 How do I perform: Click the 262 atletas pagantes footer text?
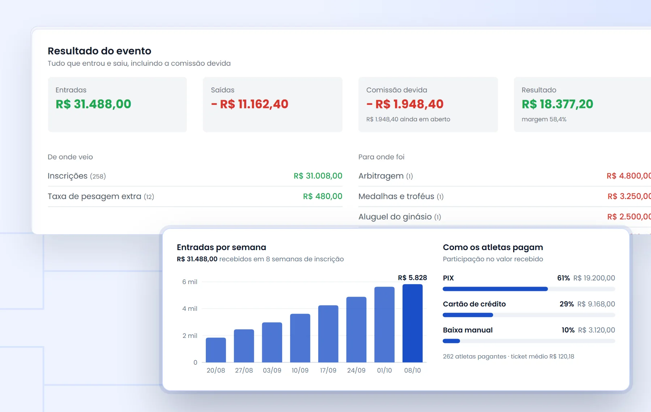[x=509, y=356]
